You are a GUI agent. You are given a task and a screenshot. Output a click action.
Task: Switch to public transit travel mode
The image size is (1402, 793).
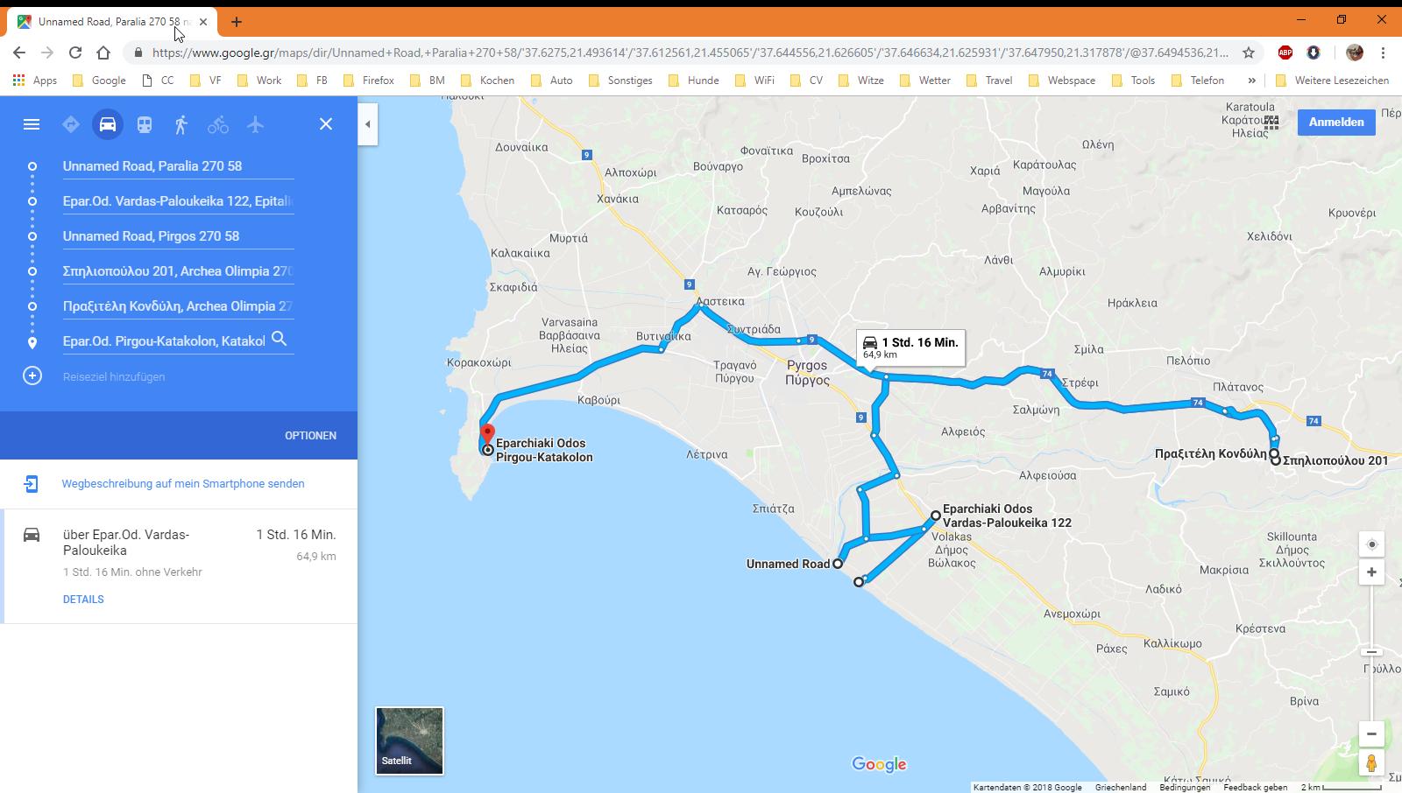pyautogui.click(x=145, y=124)
